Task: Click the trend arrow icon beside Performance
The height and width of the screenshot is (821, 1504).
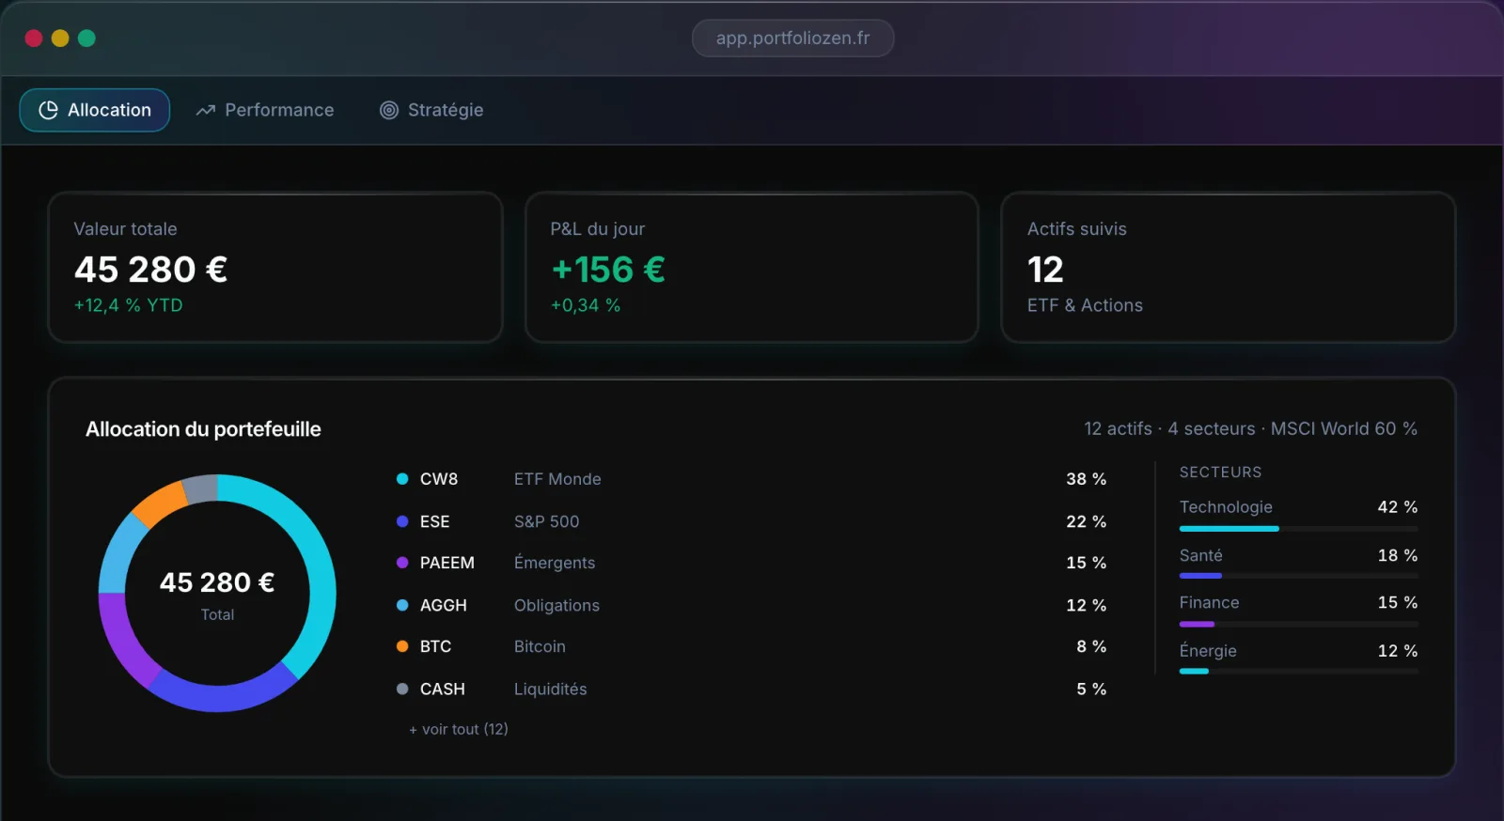Action: [206, 110]
